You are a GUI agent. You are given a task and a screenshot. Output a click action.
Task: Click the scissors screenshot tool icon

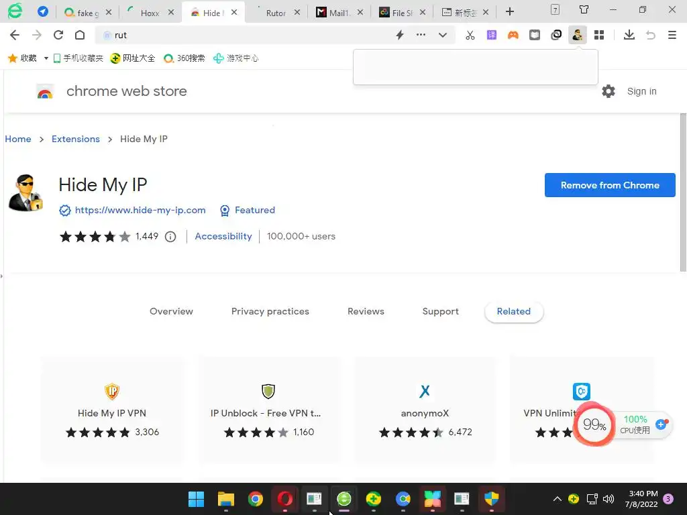pyautogui.click(x=470, y=35)
